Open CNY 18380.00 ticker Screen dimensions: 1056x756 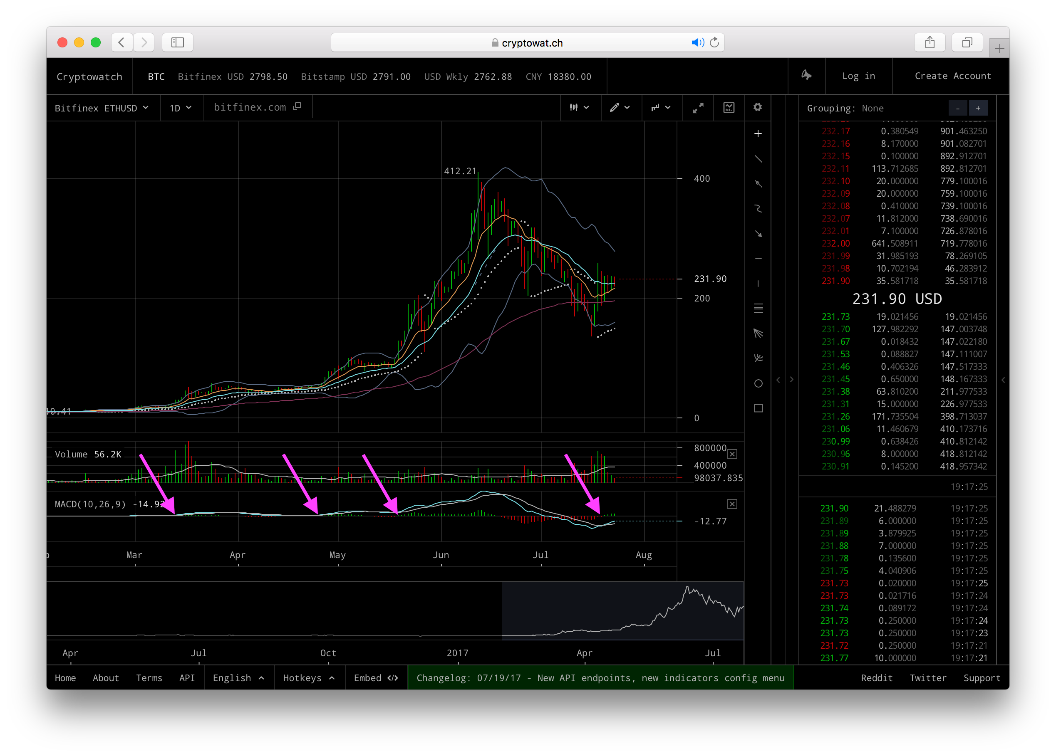click(x=558, y=76)
